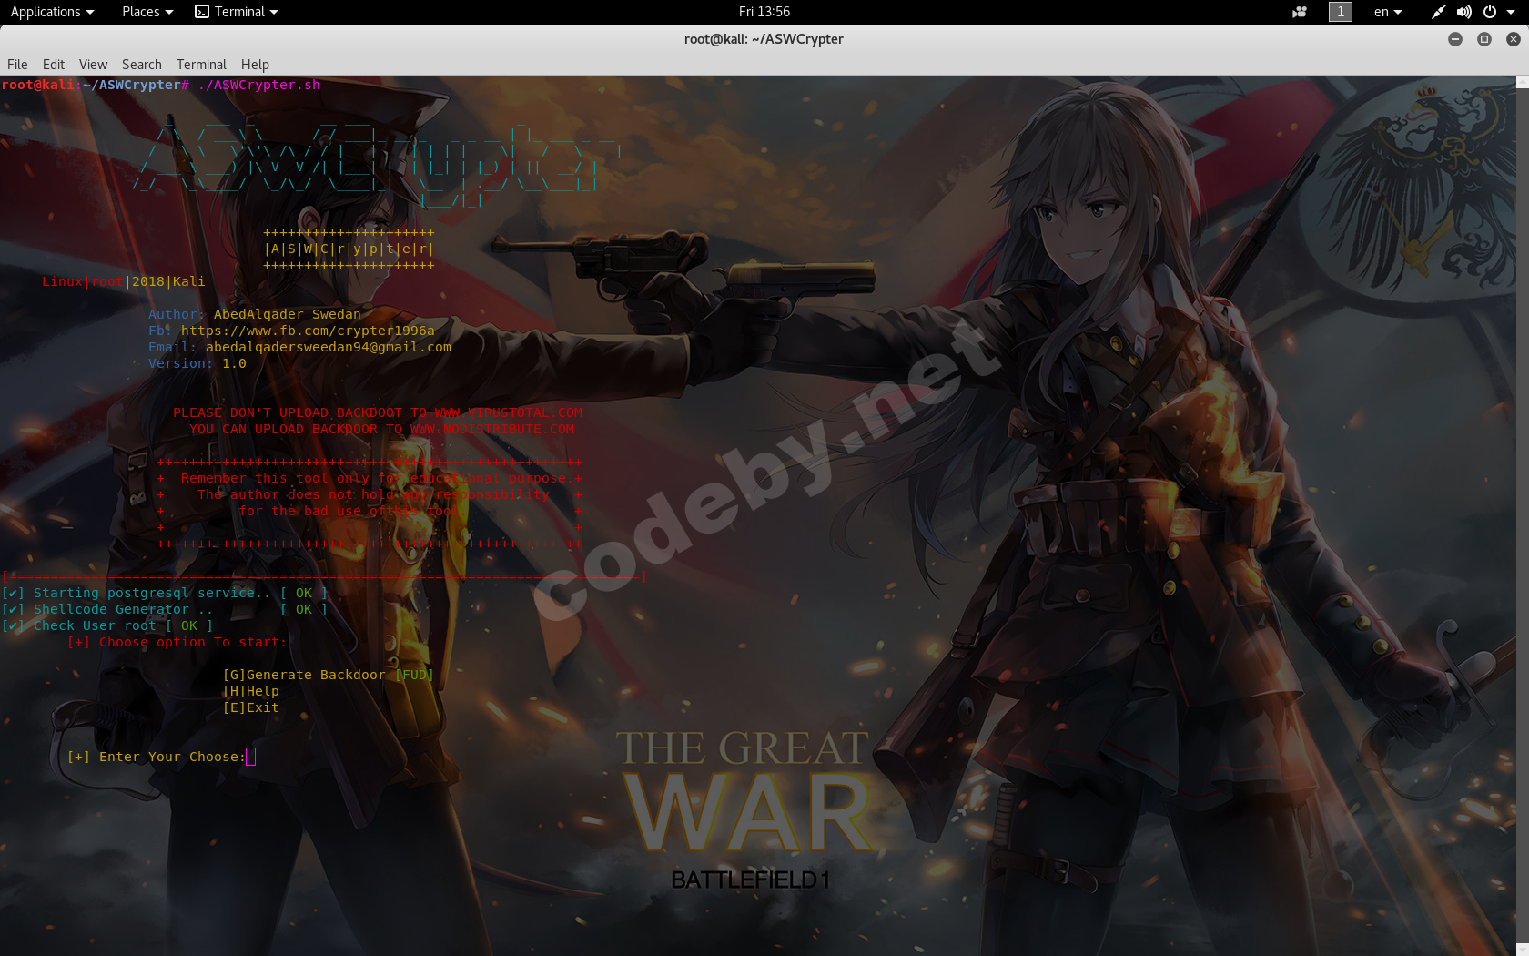Click the terminal's vertical scrollbar

click(x=1523, y=515)
